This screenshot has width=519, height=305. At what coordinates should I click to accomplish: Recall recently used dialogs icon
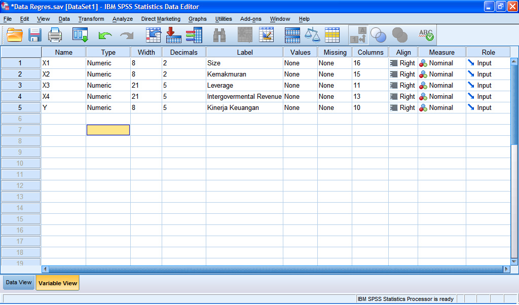click(x=80, y=35)
